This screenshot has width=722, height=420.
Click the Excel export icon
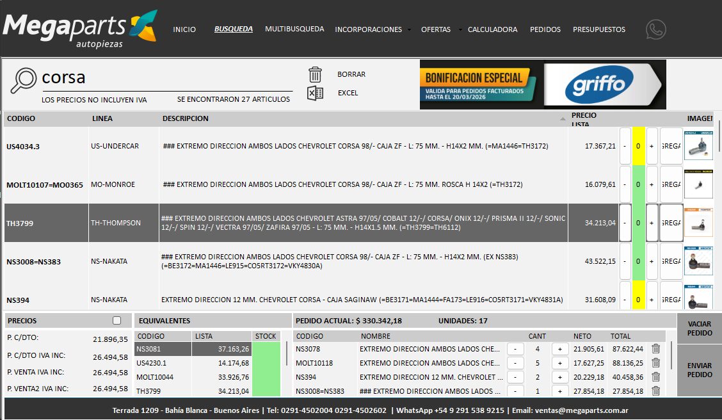click(x=315, y=93)
